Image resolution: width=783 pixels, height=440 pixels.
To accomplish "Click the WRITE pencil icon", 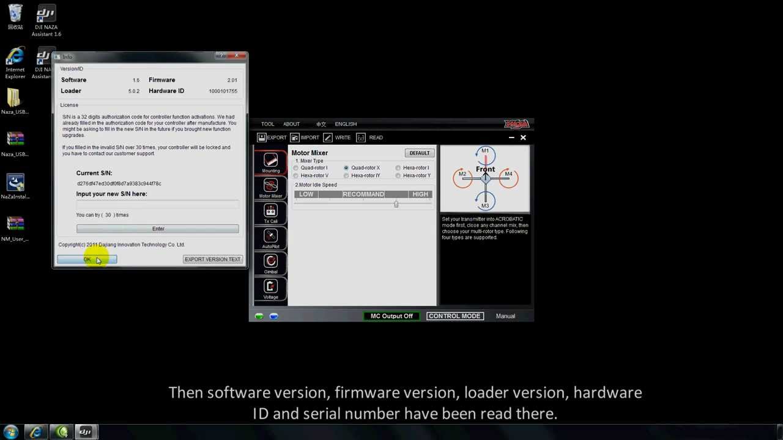I will 328,137.
